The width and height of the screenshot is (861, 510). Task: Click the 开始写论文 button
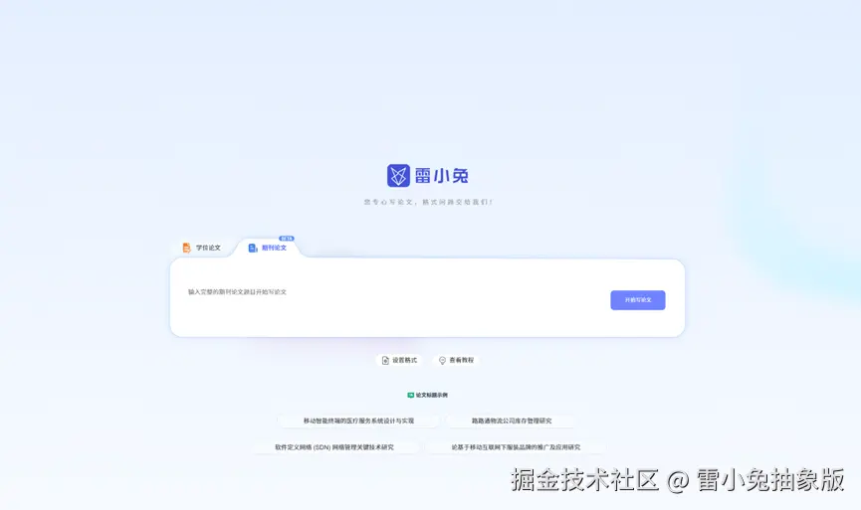(637, 300)
